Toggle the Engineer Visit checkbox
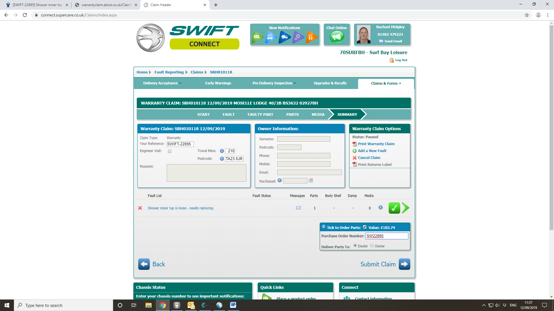Image resolution: width=554 pixels, height=311 pixels. (x=170, y=151)
